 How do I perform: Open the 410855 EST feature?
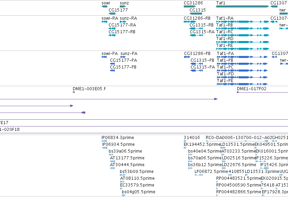(x=230, y=175)
